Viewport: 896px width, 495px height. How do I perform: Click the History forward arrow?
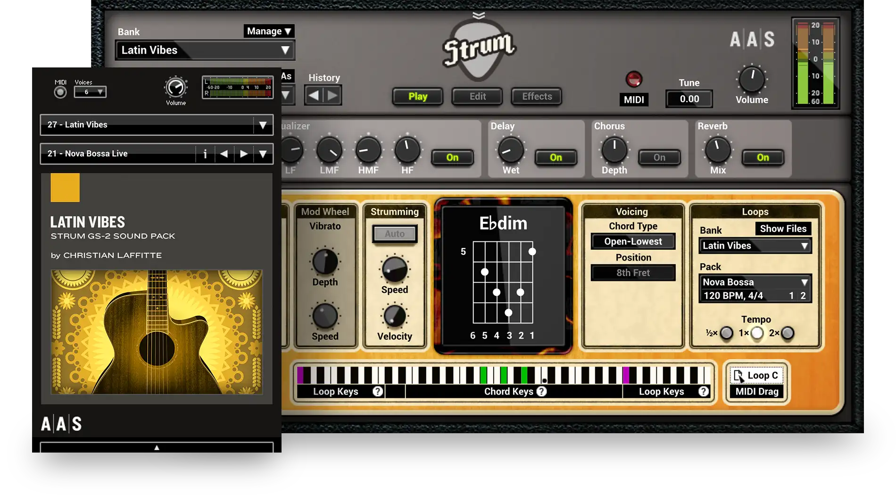(332, 96)
